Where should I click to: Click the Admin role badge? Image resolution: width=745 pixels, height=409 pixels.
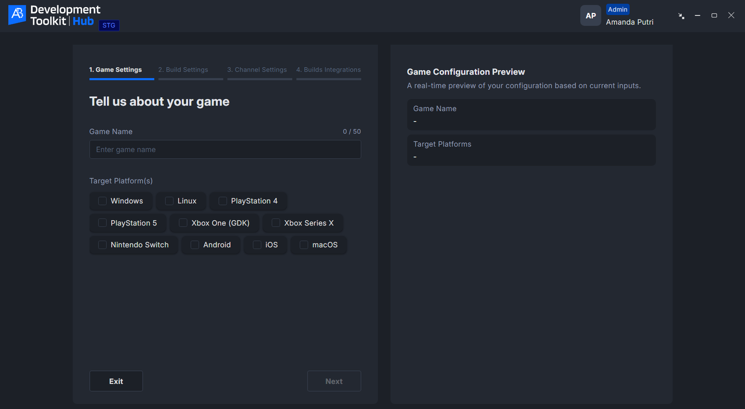point(617,9)
